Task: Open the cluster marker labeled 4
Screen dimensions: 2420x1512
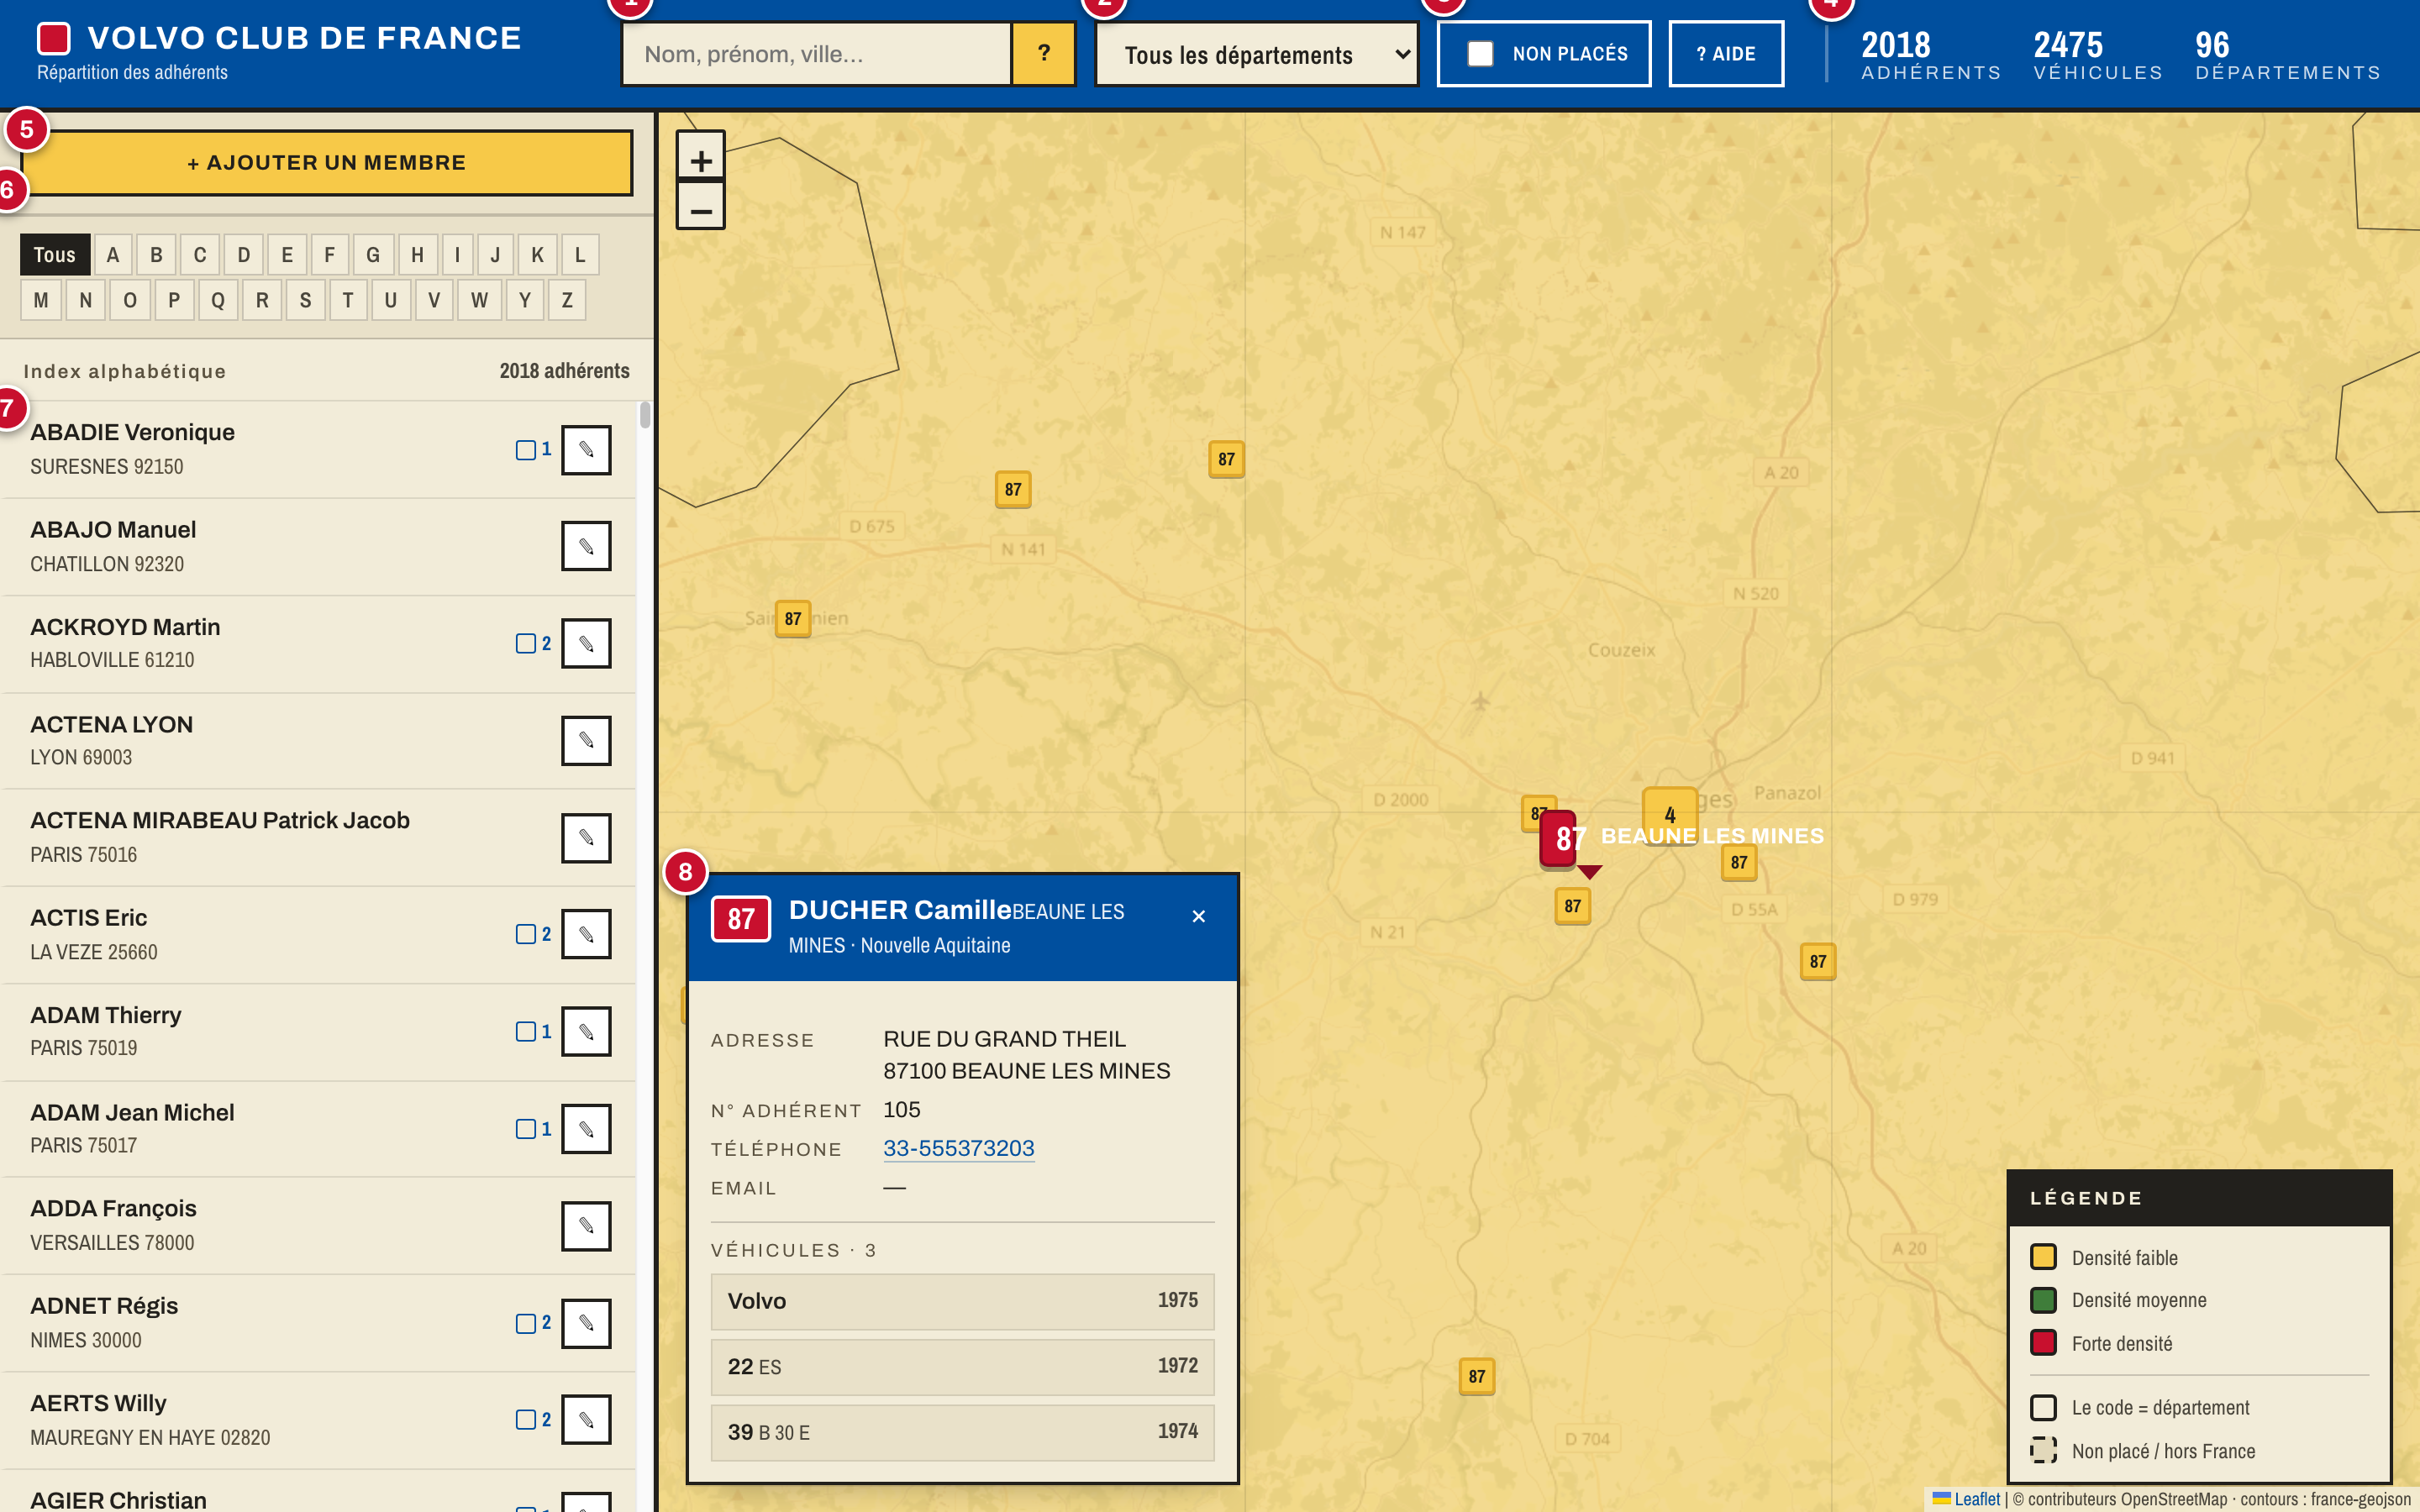Action: [1669, 815]
